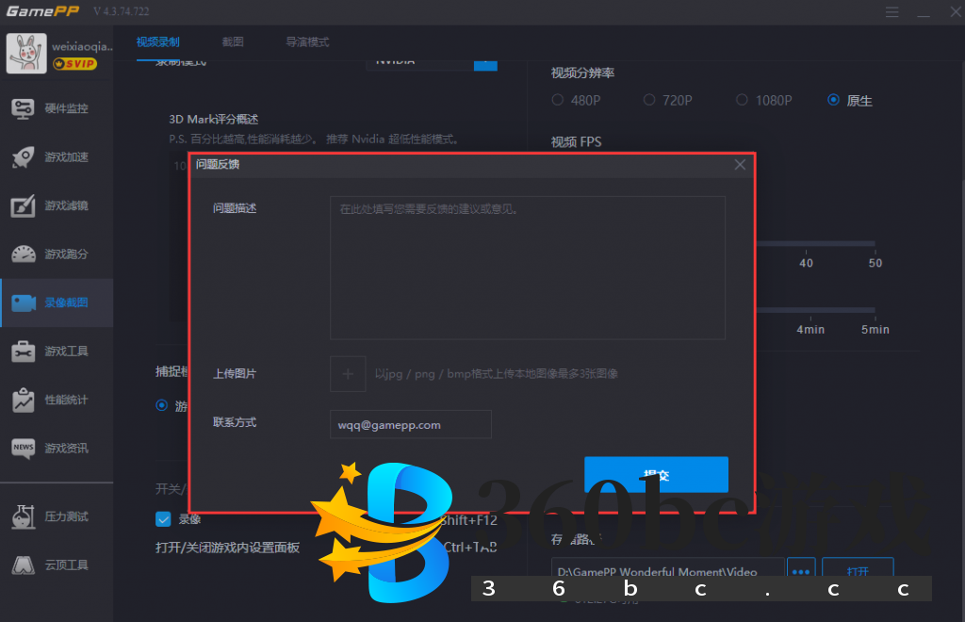
Task: Open the 游戏资讯 game news feed
Action: coord(57,448)
